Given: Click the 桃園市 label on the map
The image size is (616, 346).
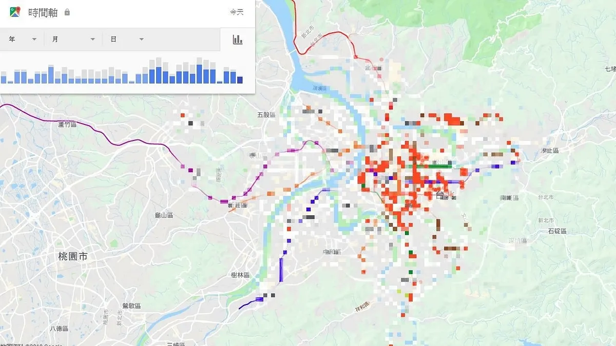Looking at the screenshot, I should tap(72, 255).
